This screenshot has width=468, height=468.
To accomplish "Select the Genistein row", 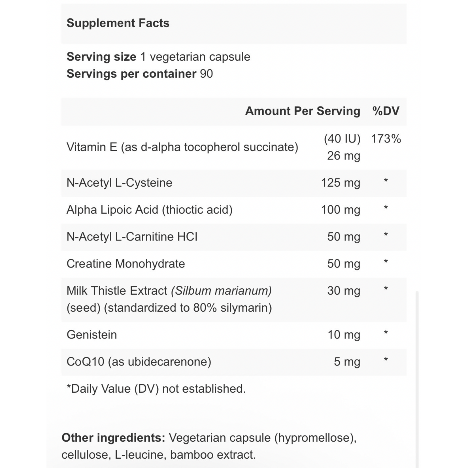I will click(92, 335).
